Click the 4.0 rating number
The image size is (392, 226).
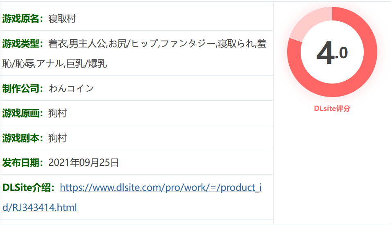click(332, 53)
